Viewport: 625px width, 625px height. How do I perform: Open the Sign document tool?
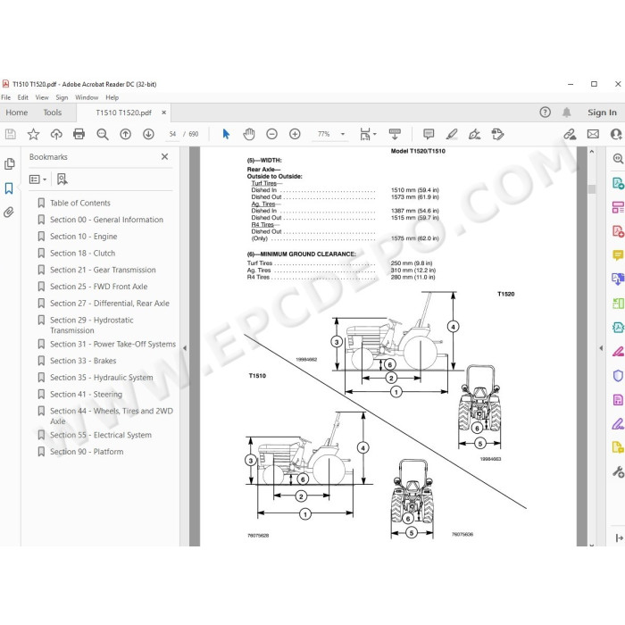(474, 134)
